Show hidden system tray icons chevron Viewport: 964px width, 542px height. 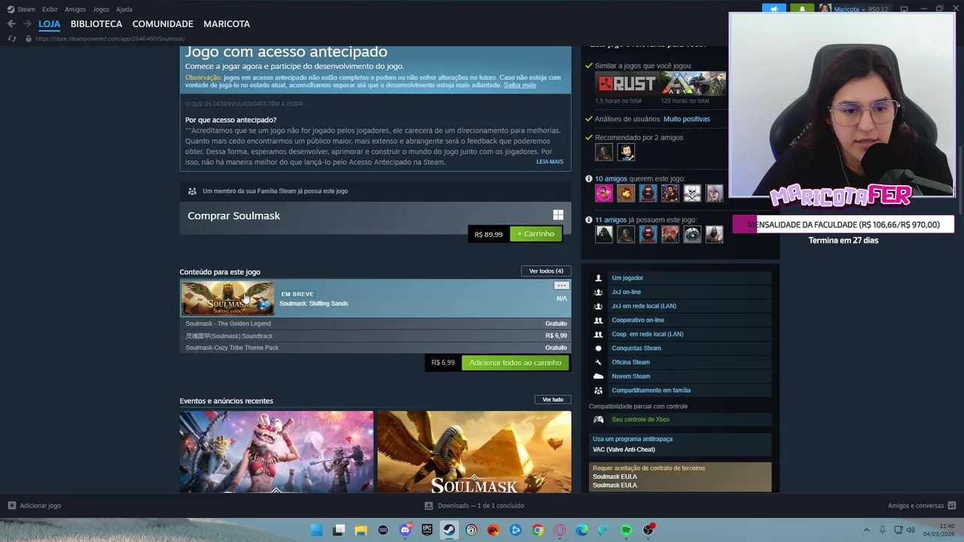pyautogui.click(x=866, y=530)
